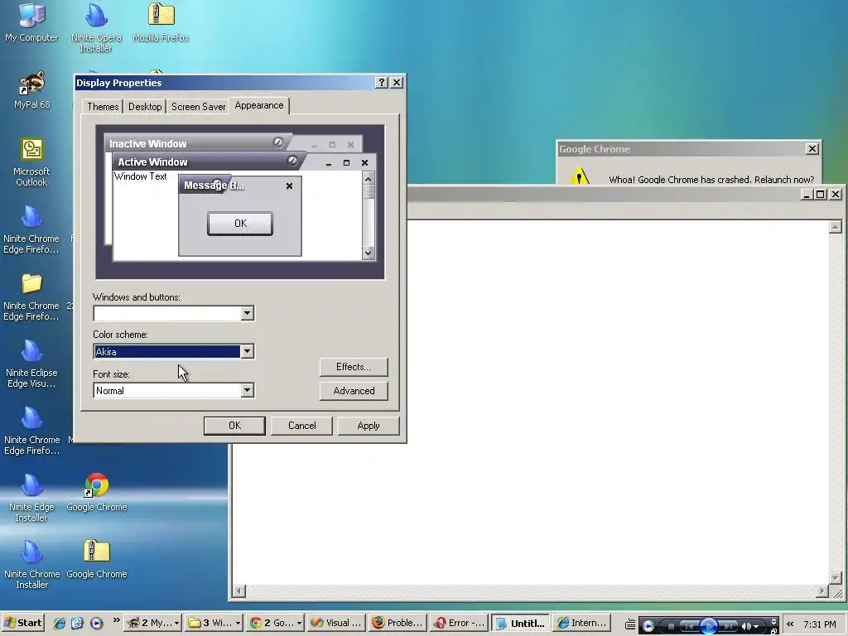
Task: Click the blue Play button in the media toolbar
Action: [709, 626]
